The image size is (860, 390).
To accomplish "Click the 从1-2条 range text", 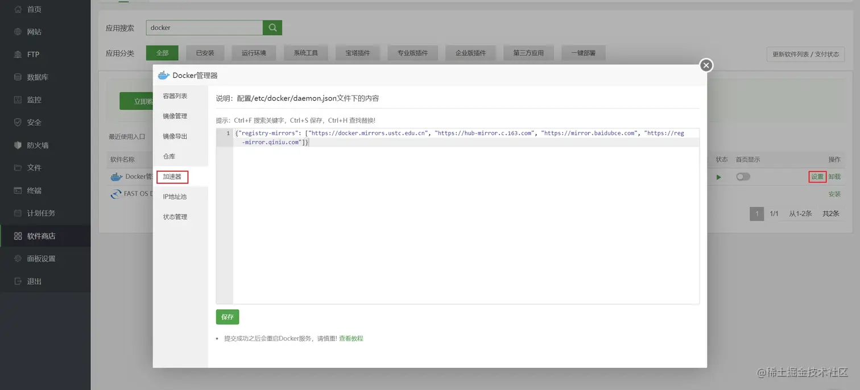I will coord(800,214).
